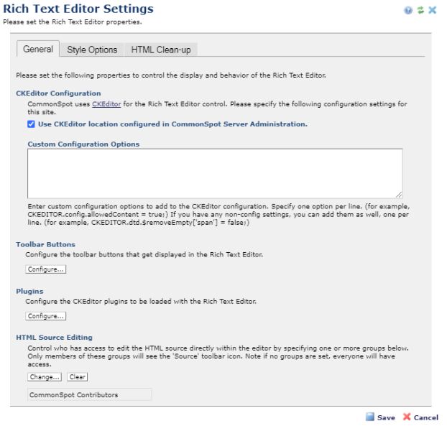
Task: Click the CommonSpot Contributors group field
Action: [89, 394]
